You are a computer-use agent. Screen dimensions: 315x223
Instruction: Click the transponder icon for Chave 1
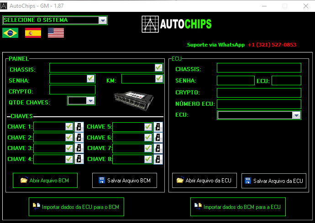79,127
